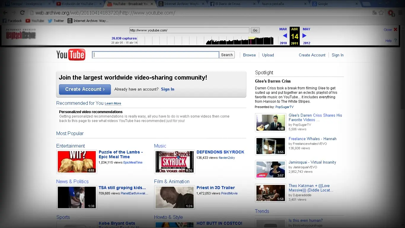405x228 pixels.
Task: Open YouTube bookmark in bookmarks bar
Action: (35, 21)
